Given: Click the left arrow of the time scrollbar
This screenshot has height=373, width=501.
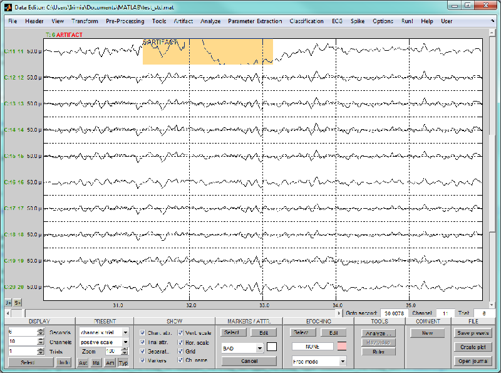Looking at the screenshot, I should click(8, 313).
